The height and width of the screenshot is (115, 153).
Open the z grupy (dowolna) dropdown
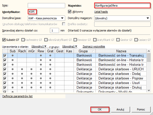point(70,46)
